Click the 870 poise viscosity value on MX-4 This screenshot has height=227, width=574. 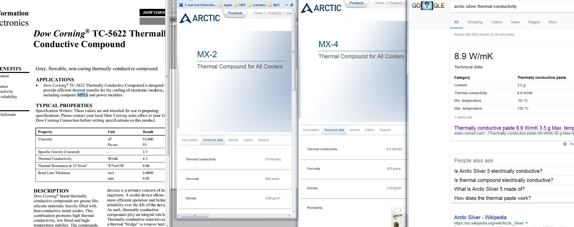point(394,169)
